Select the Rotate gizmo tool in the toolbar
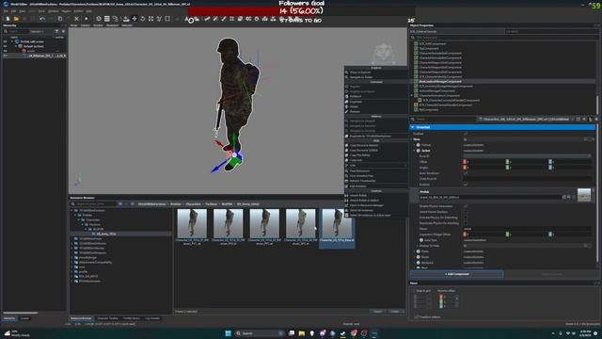Screen dimensions: 602x339 click(x=142, y=19)
